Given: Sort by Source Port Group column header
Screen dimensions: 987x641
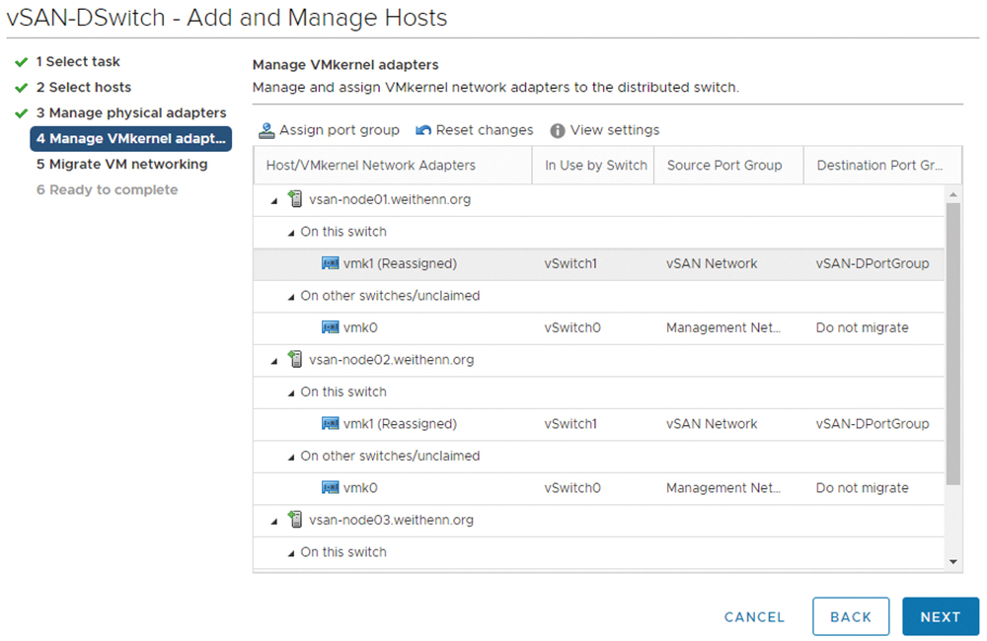Looking at the screenshot, I should tap(724, 166).
